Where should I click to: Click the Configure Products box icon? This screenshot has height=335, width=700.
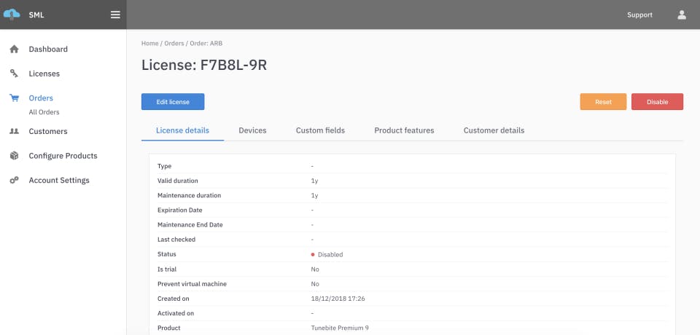pyautogui.click(x=14, y=156)
